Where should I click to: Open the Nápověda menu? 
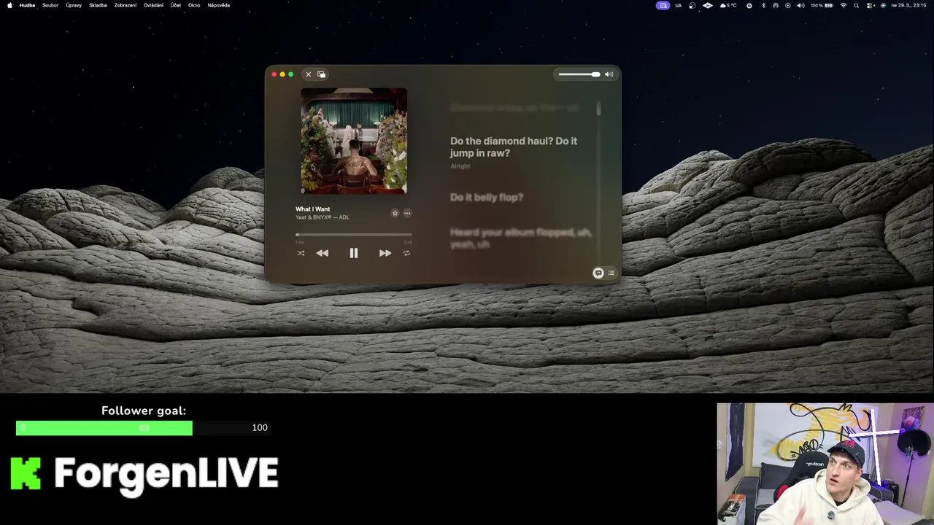click(219, 5)
